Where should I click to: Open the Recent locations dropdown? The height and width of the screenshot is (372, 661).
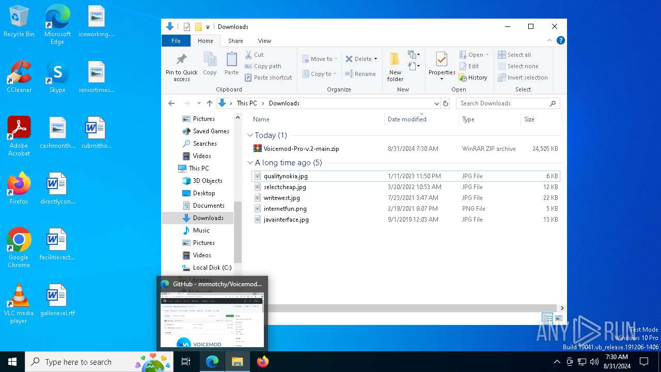point(199,103)
